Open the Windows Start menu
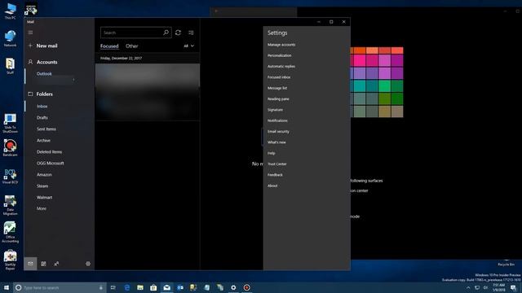 [7, 287]
